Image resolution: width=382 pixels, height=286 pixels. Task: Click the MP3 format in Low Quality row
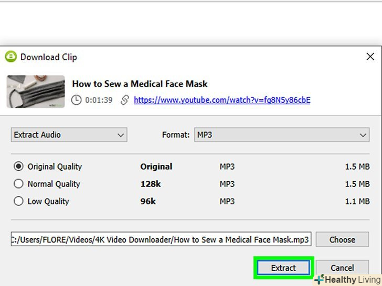[227, 201]
